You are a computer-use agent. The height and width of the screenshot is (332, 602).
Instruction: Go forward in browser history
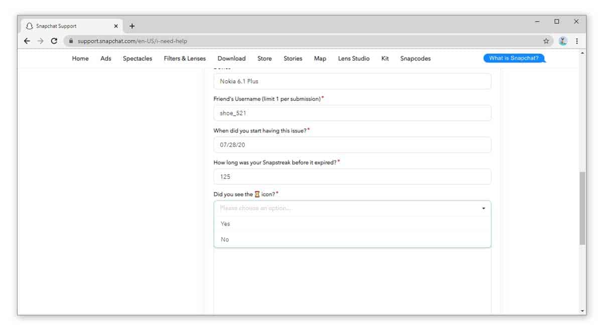41,41
